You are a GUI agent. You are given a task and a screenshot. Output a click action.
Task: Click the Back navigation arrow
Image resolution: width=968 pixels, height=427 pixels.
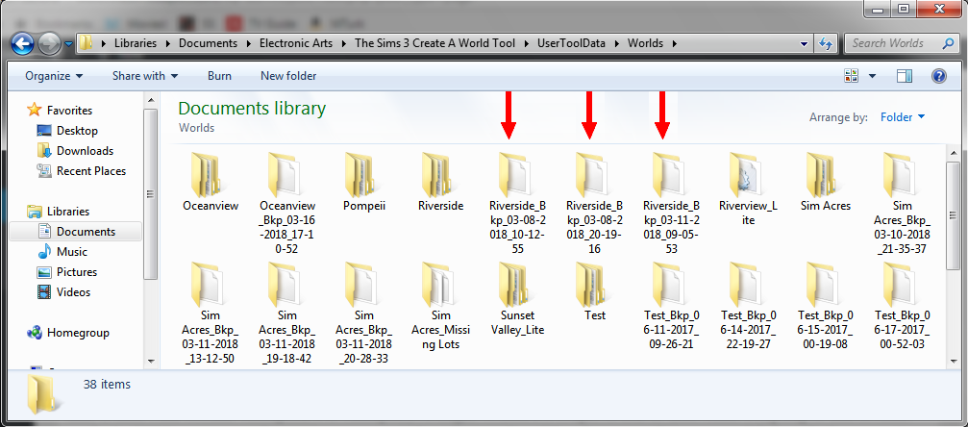(x=23, y=43)
